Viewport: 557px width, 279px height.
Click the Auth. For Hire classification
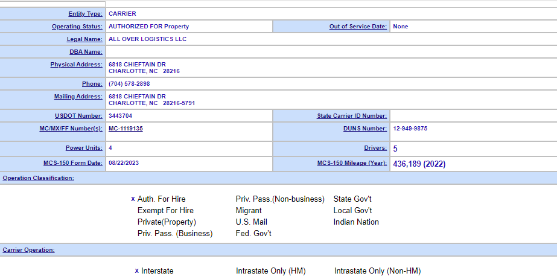[161, 199]
